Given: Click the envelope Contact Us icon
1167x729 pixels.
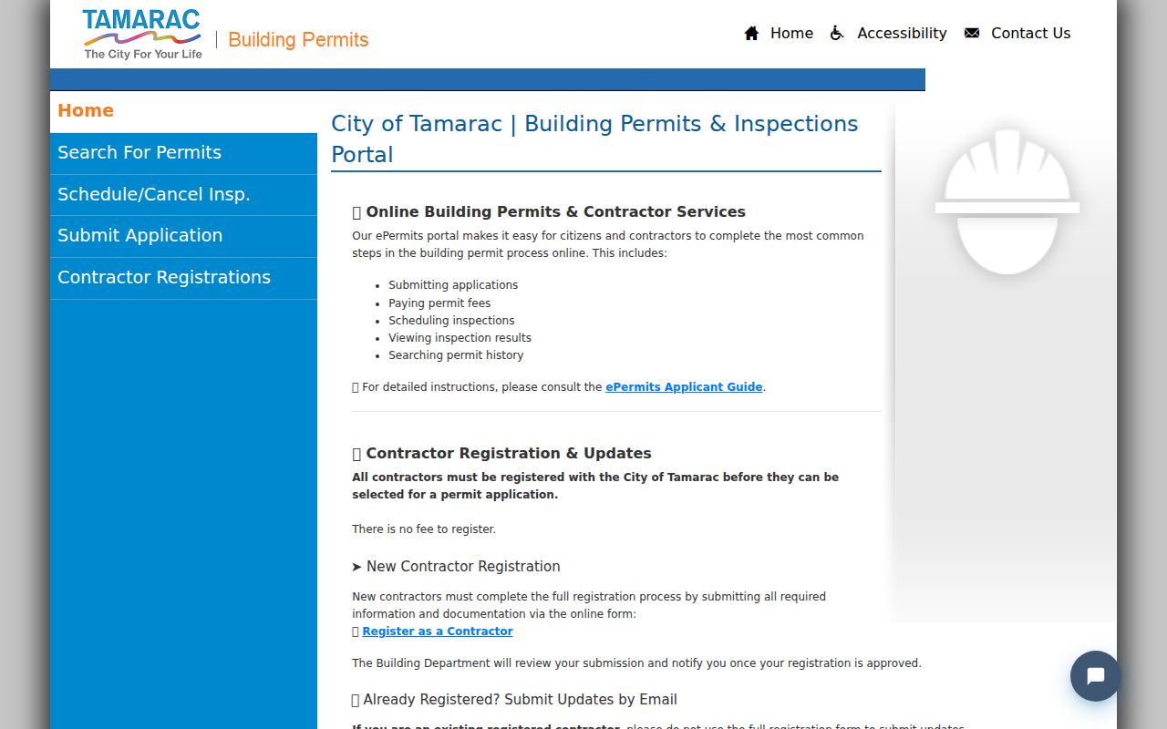Looking at the screenshot, I should pyautogui.click(x=972, y=34).
